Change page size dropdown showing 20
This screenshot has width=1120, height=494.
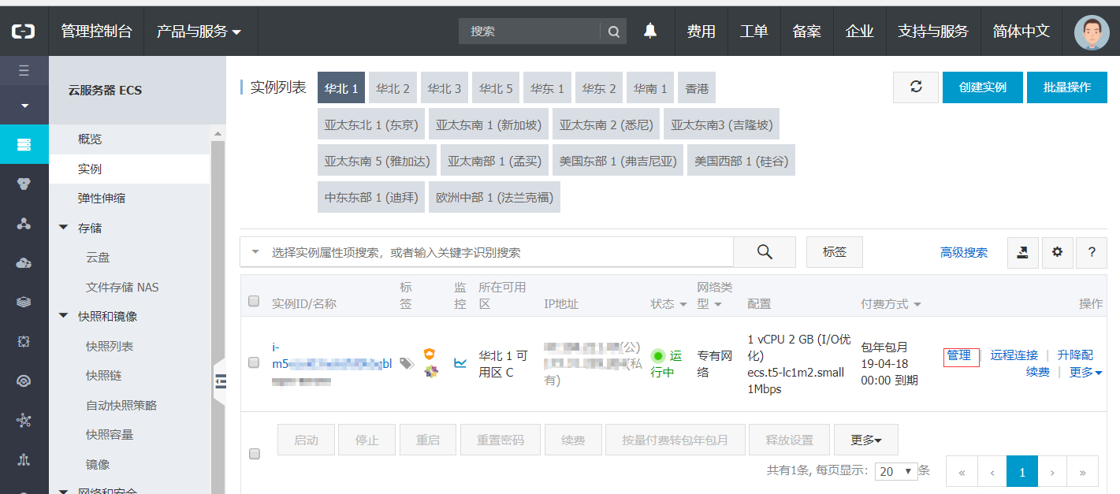(x=897, y=471)
